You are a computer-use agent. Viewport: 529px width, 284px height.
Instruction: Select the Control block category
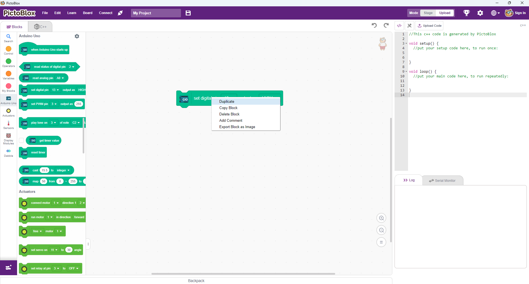[x=8, y=50]
